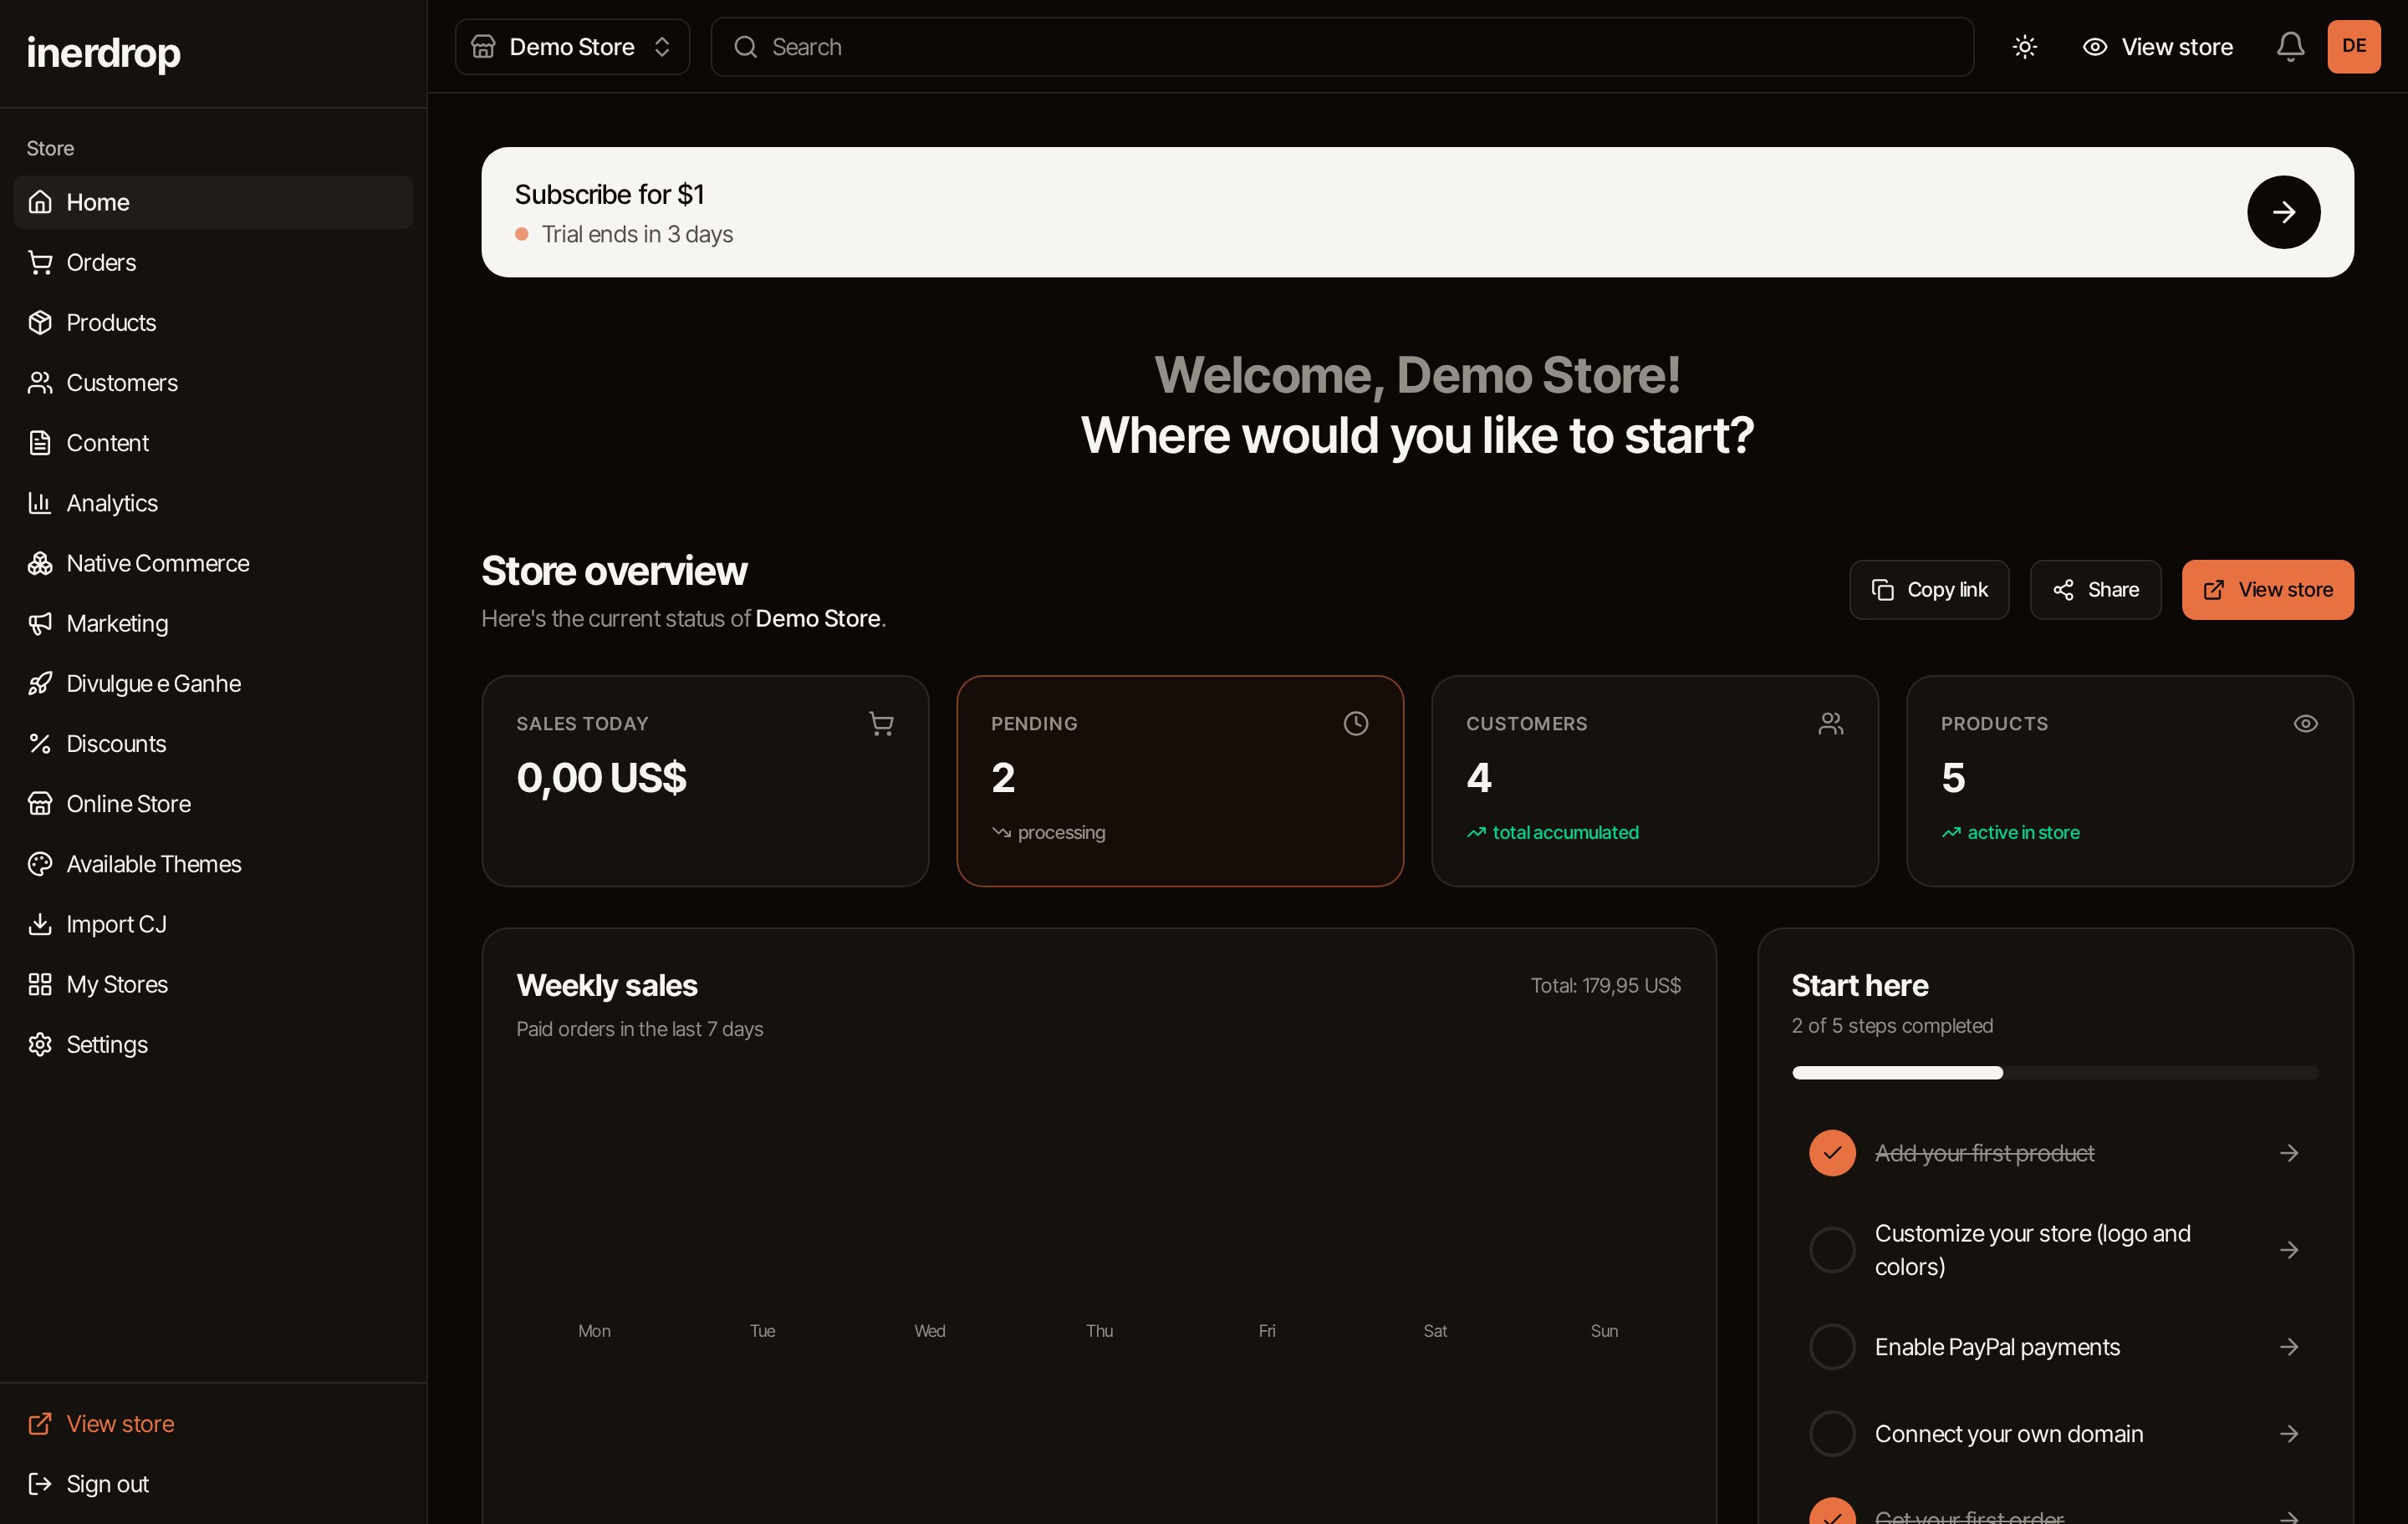Click View store in the top bar
The width and height of the screenshot is (2408, 1524).
pos(2158,47)
